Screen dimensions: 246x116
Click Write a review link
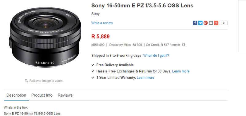[102, 23]
